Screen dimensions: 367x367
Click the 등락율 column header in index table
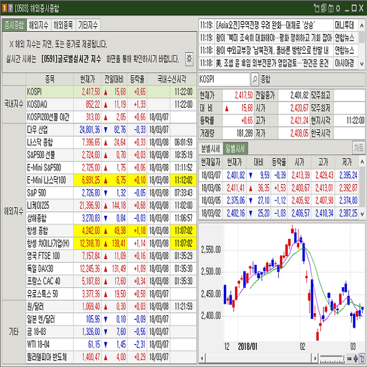point(137,79)
